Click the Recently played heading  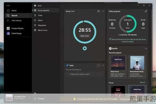coord(115,53)
